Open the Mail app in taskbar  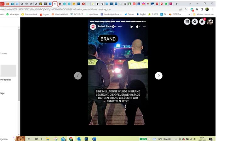click(64, 139)
